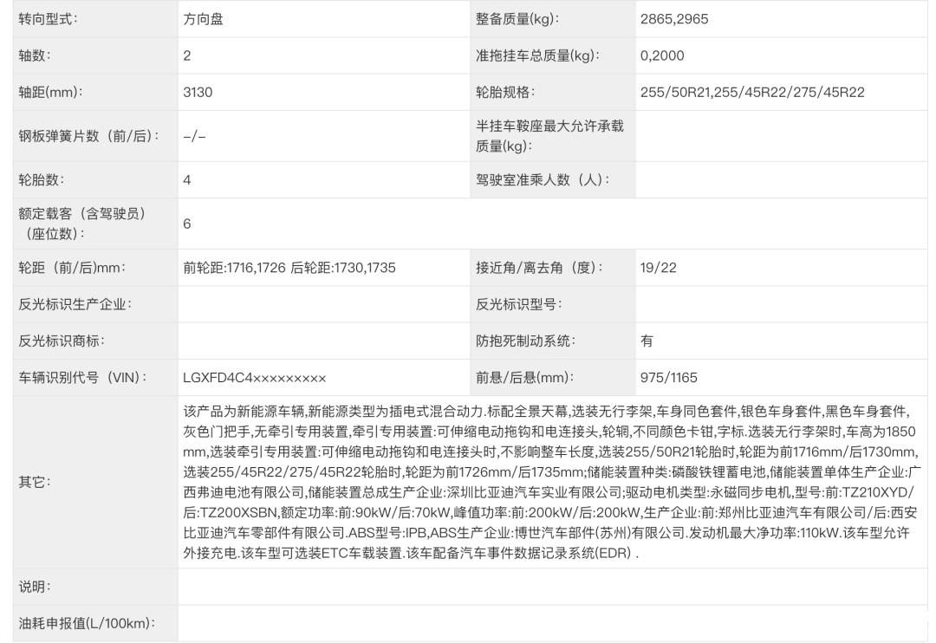The width and height of the screenshot is (936, 643).
Task: Click the 额定载客 seat count 6
Action: coord(187,224)
